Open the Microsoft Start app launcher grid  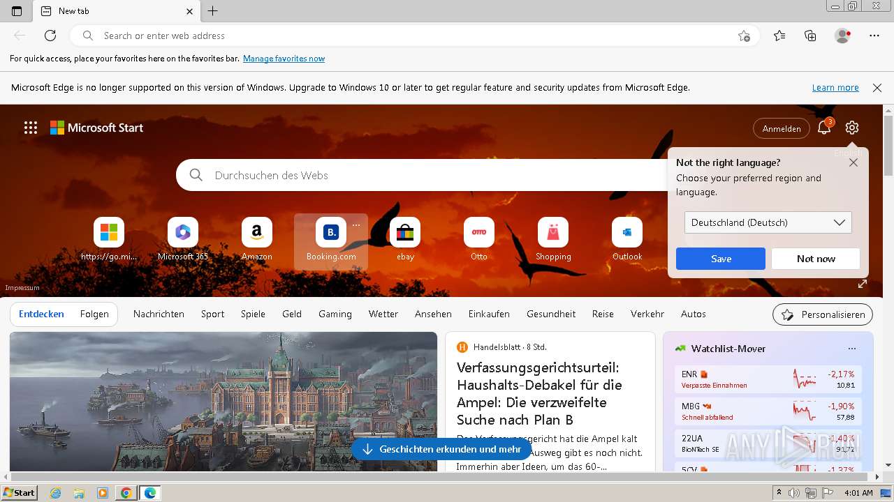click(31, 128)
